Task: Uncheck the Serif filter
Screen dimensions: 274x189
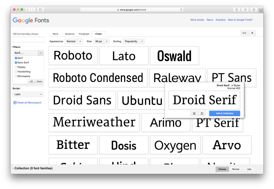Action: click(x=16, y=58)
